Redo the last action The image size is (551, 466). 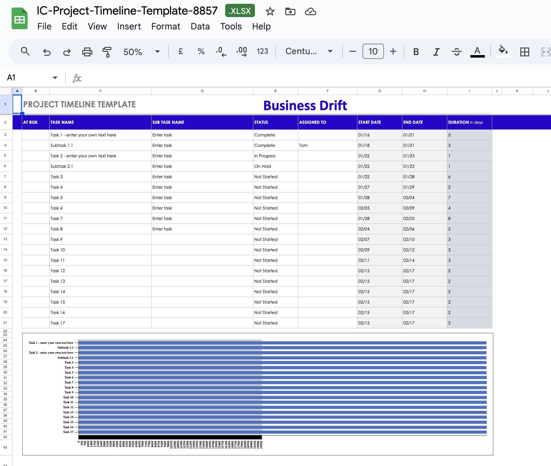pos(67,52)
